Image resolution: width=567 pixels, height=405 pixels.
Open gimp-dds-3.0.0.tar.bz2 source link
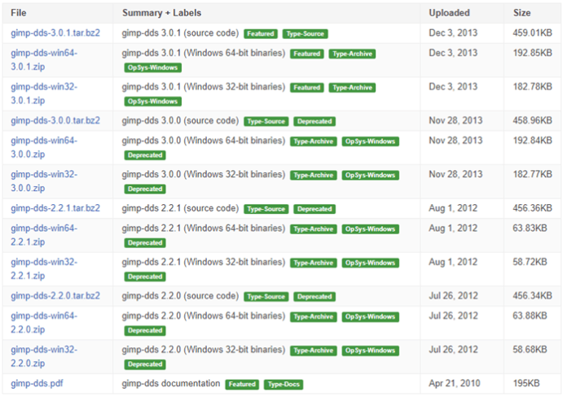pyautogui.click(x=55, y=120)
